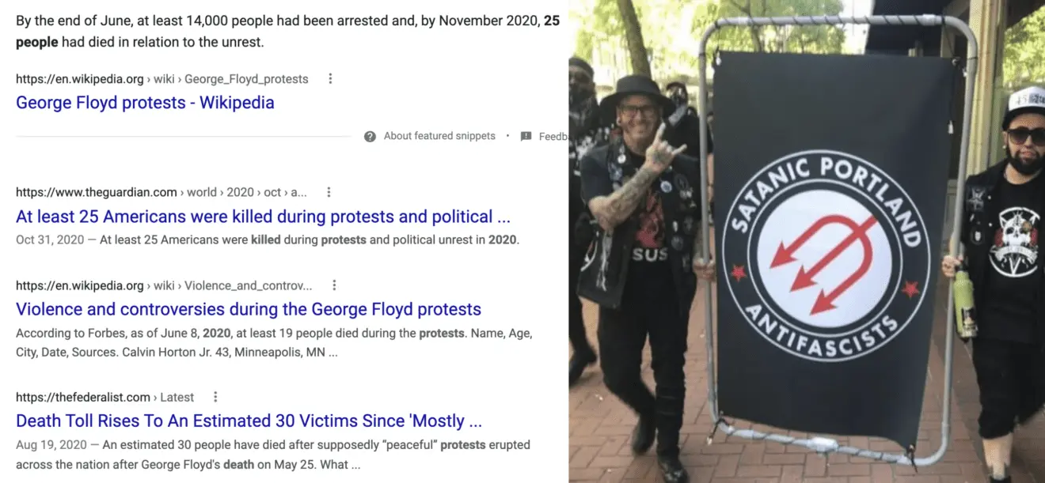Click the Feedback speech bubble icon
This screenshot has width=1045, height=483.
point(526,137)
